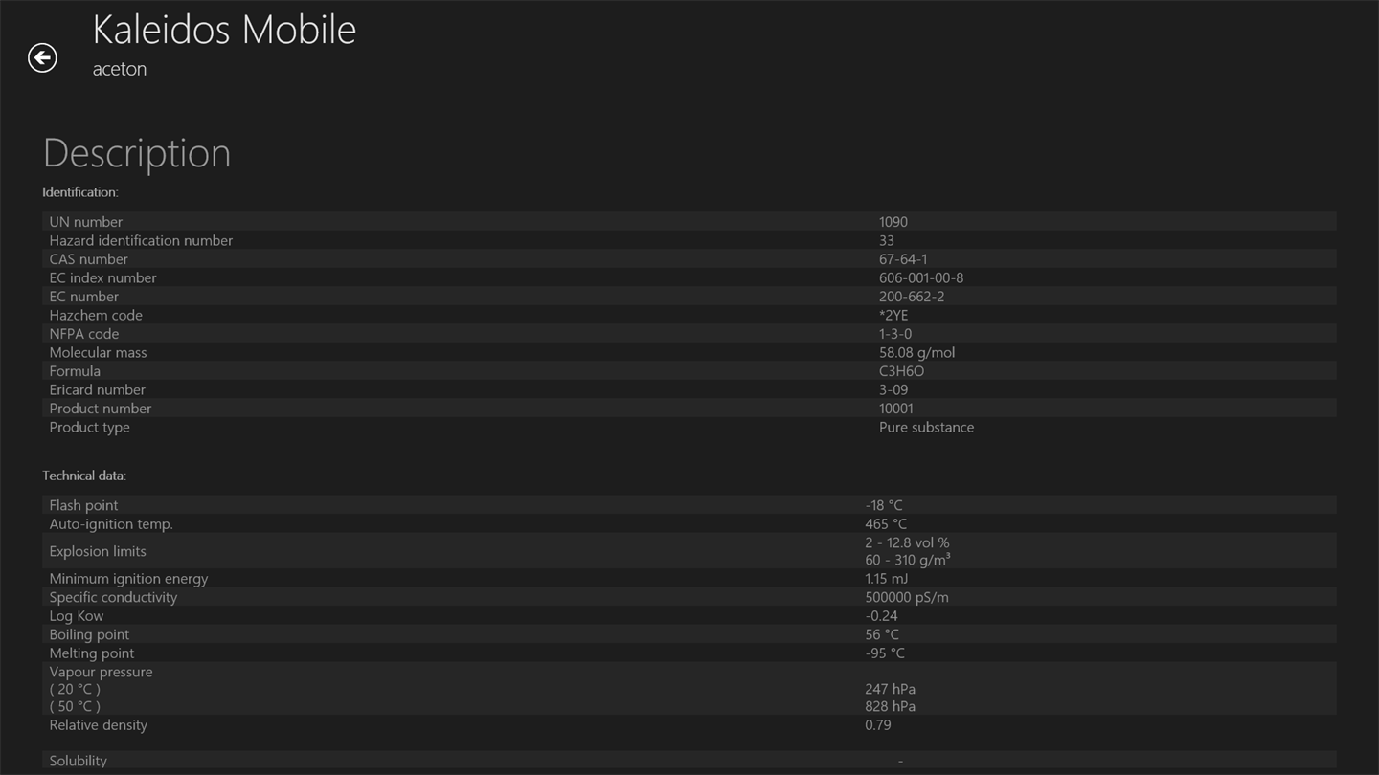Click the Relative density value 0.79
The image size is (1379, 775).
coord(878,725)
